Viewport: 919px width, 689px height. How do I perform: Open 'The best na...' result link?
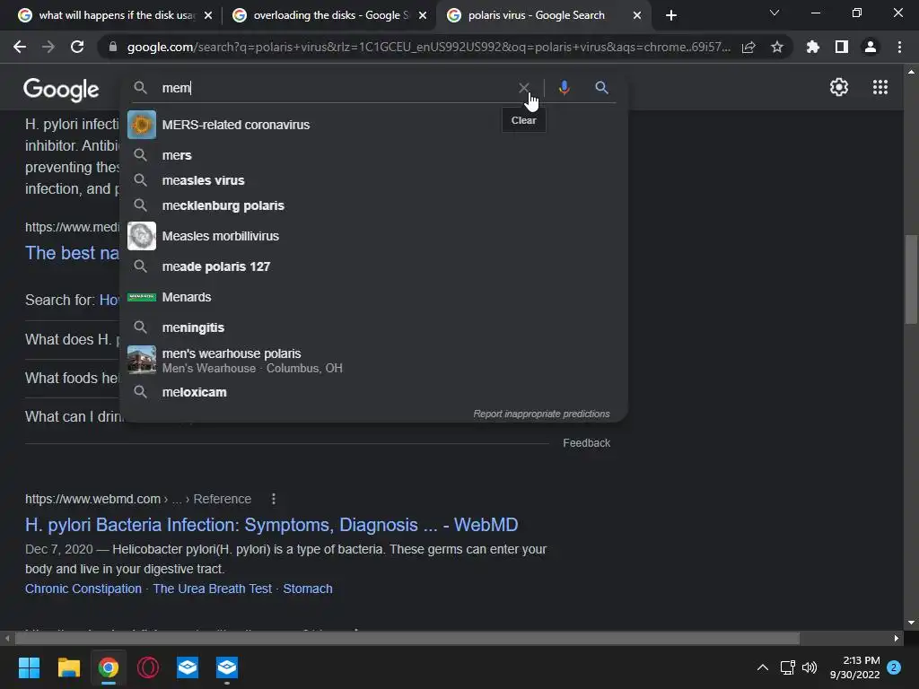[72, 252]
